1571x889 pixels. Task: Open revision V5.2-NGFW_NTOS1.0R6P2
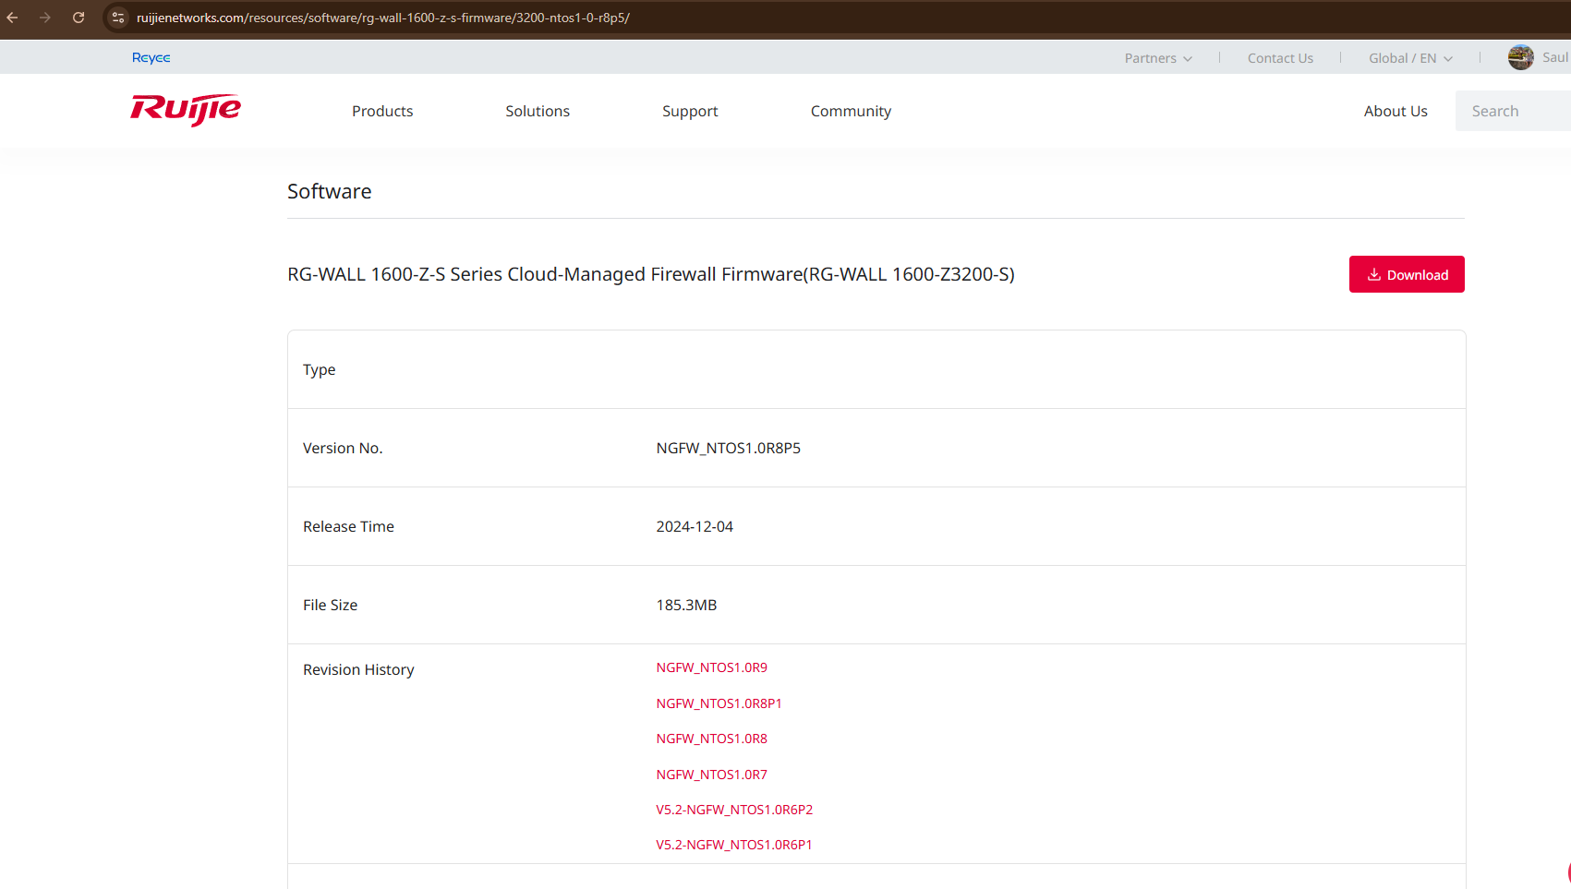pos(734,810)
